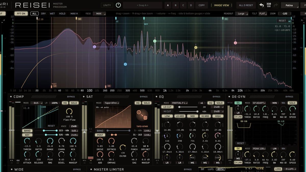
Task: Click the D1 SPEED knob in DE-DYN
Action: click(292, 109)
